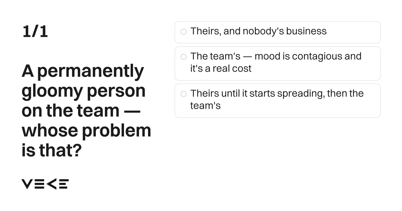Click the left-chevron glyph in the logo
This screenshot has width=402, height=211.
click(51, 184)
